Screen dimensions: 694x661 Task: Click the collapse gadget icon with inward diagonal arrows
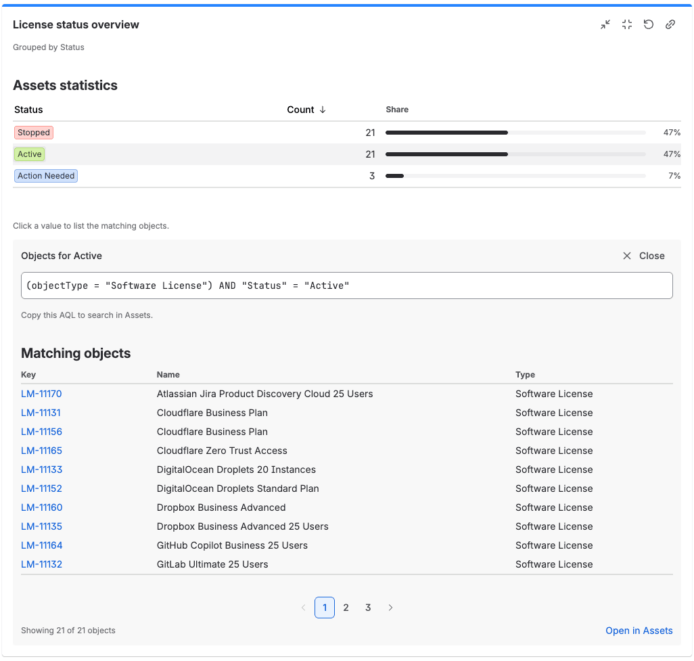pyautogui.click(x=605, y=25)
